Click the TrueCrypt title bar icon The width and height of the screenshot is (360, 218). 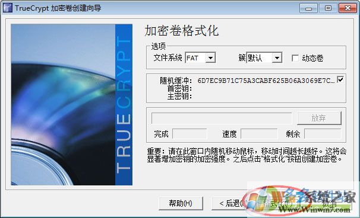[x=7, y=8]
